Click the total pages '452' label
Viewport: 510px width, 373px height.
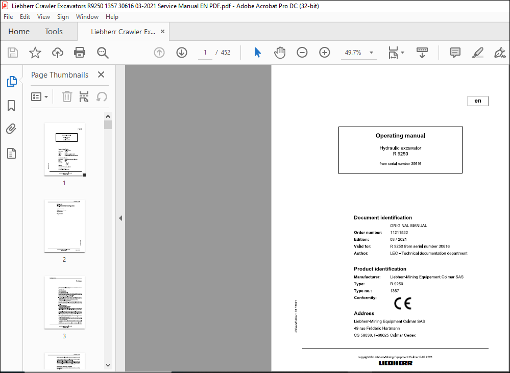[226, 53]
